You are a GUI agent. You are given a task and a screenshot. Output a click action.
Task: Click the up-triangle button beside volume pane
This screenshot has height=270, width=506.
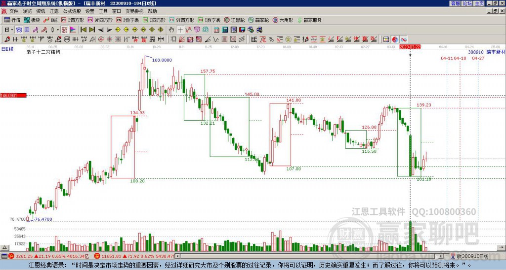pos(4,248)
